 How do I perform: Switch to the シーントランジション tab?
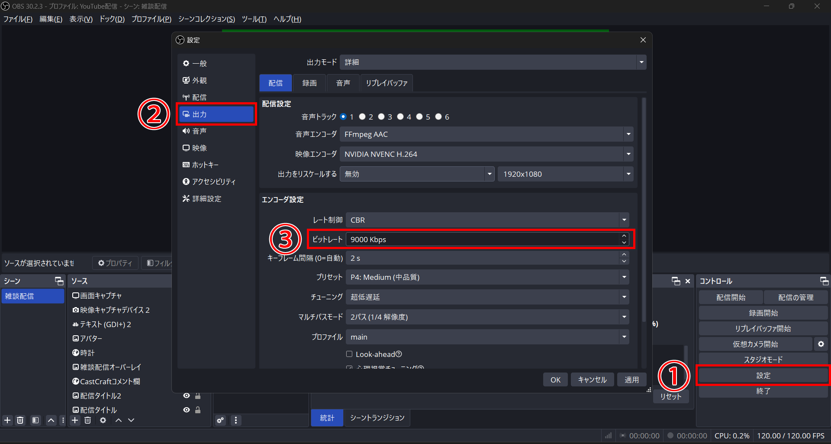tap(377, 418)
